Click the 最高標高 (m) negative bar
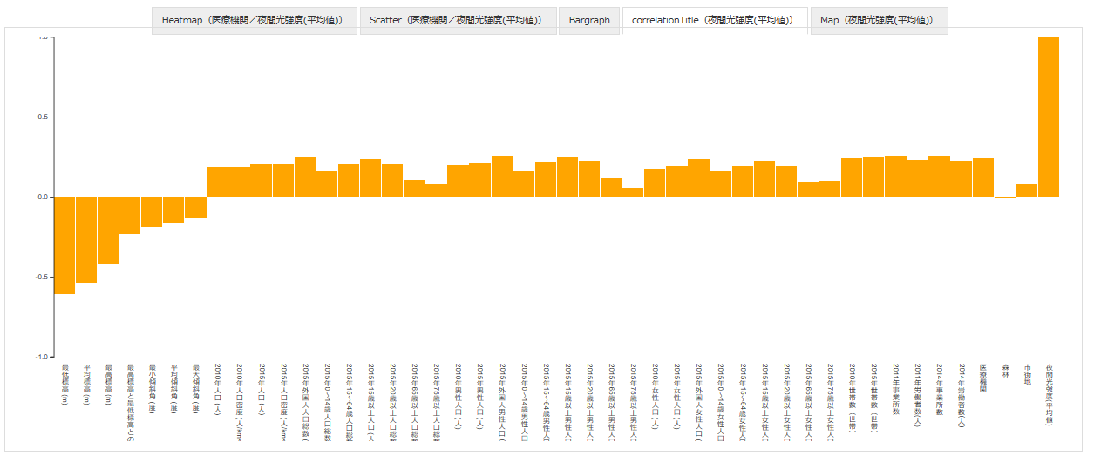Viewport: 1094px width, 462px height. pyautogui.click(x=108, y=230)
